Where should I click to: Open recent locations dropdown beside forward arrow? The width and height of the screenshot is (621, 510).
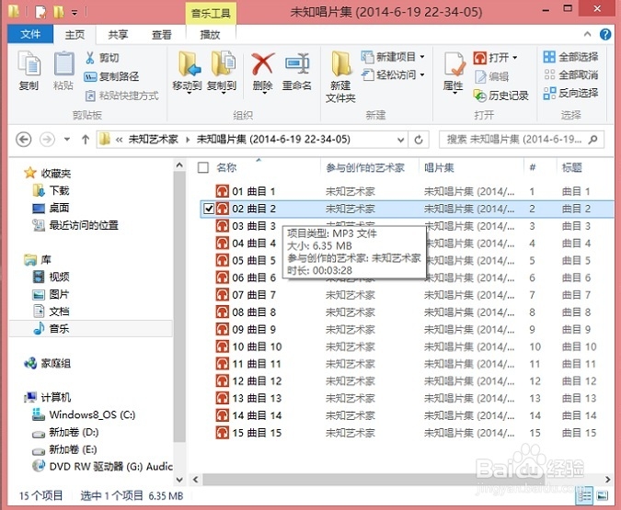coord(67,140)
